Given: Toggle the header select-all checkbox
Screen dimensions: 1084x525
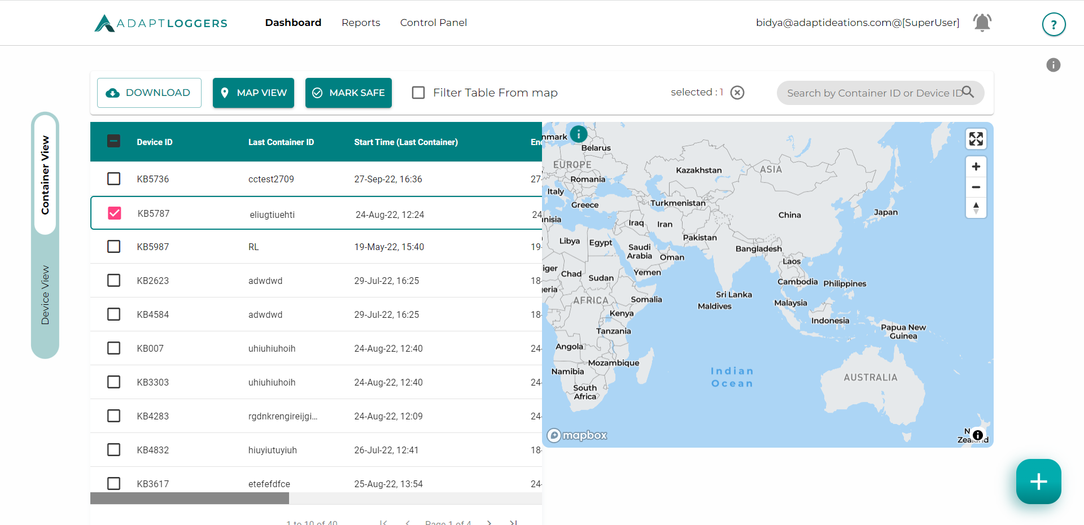Looking at the screenshot, I should tap(114, 141).
